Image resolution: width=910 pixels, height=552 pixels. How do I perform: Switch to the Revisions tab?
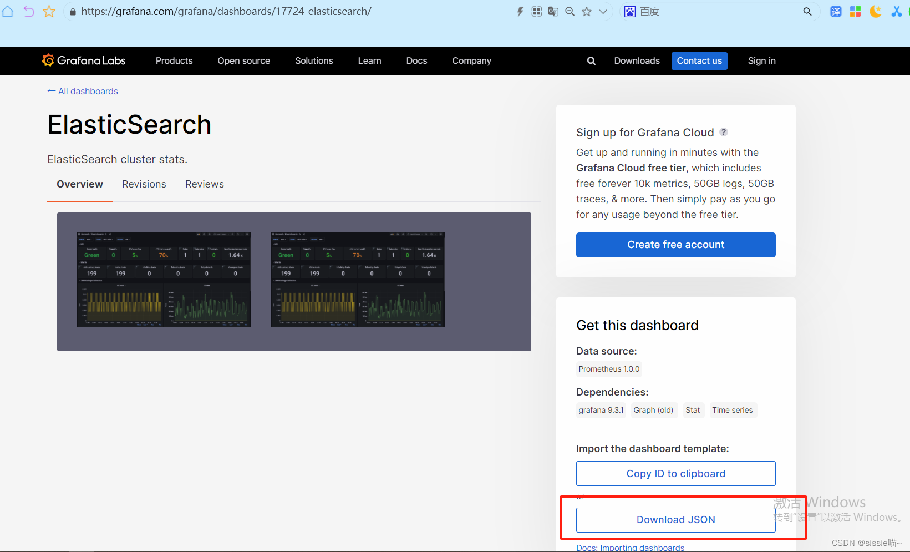[x=144, y=184]
